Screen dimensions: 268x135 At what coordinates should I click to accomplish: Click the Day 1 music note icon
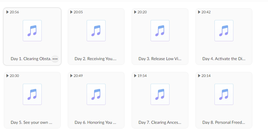tap(32, 31)
